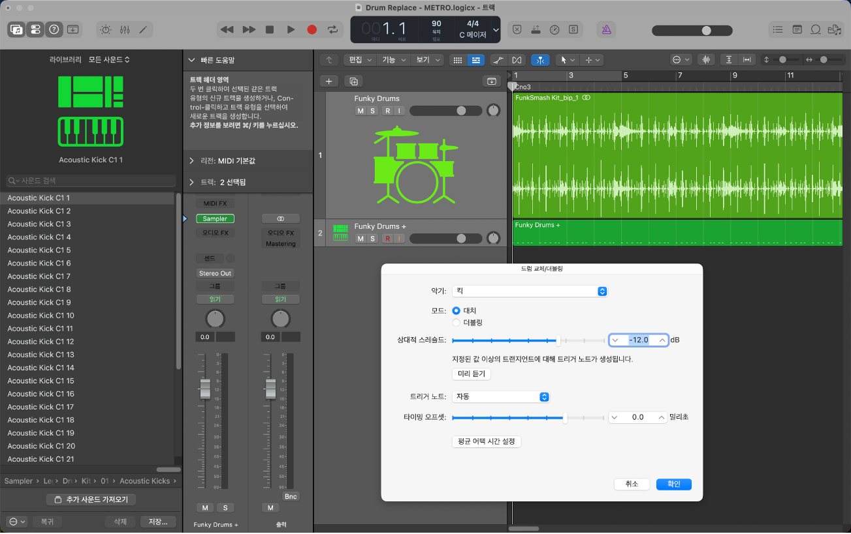Toggle input monitoring on Funky Drums + track
851x534 pixels.
click(x=399, y=239)
